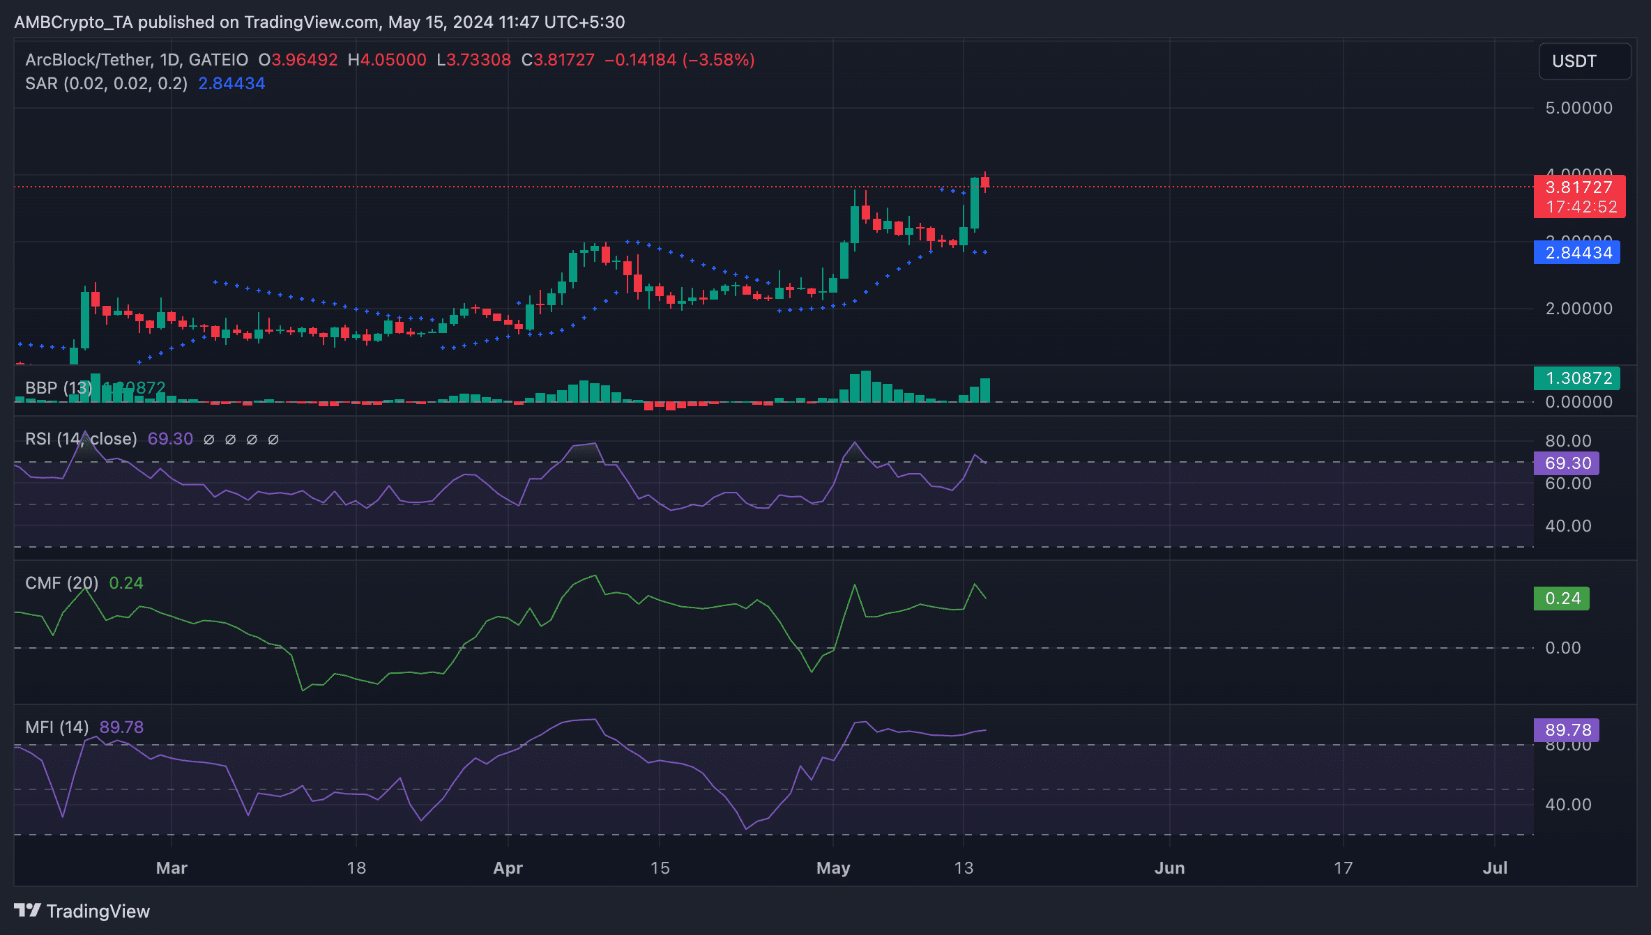The width and height of the screenshot is (1651, 935).
Task: Click the SAR value 2.84434 in the legend
Action: click(231, 84)
